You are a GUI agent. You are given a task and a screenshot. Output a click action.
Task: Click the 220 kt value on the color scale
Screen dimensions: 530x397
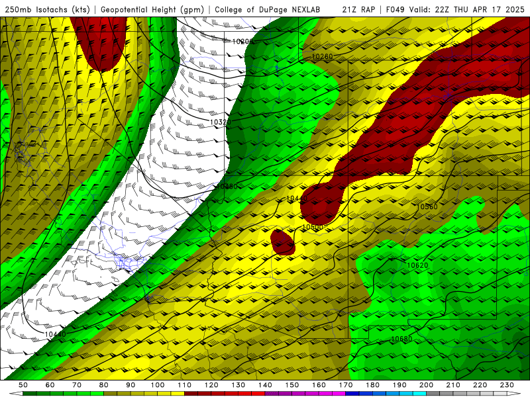(480, 385)
